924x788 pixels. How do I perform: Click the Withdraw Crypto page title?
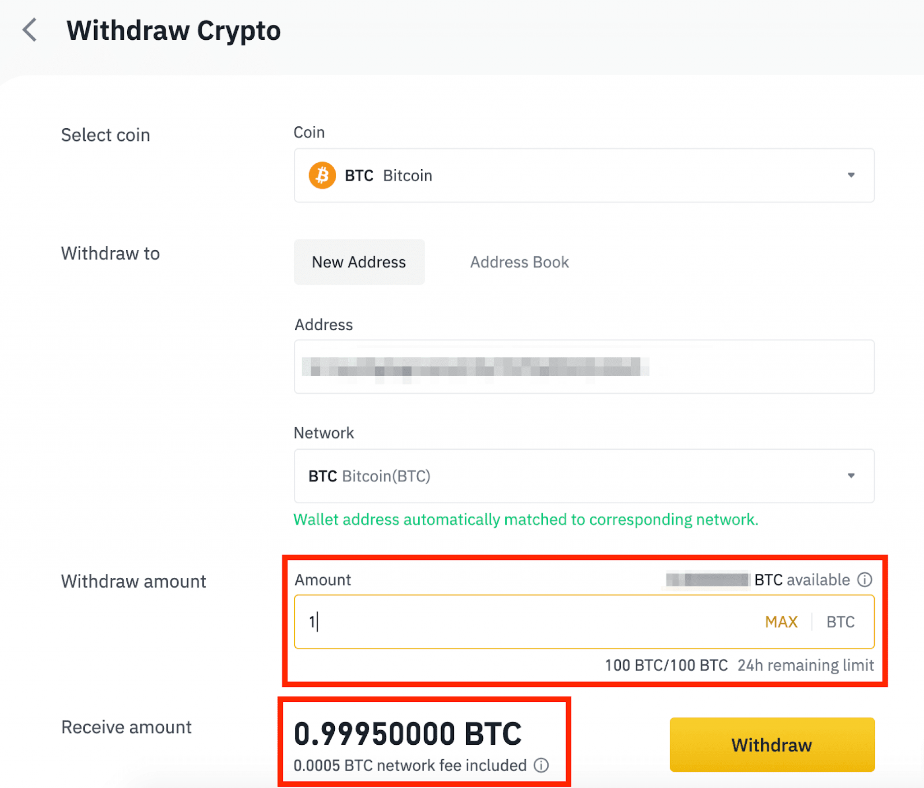click(x=174, y=31)
